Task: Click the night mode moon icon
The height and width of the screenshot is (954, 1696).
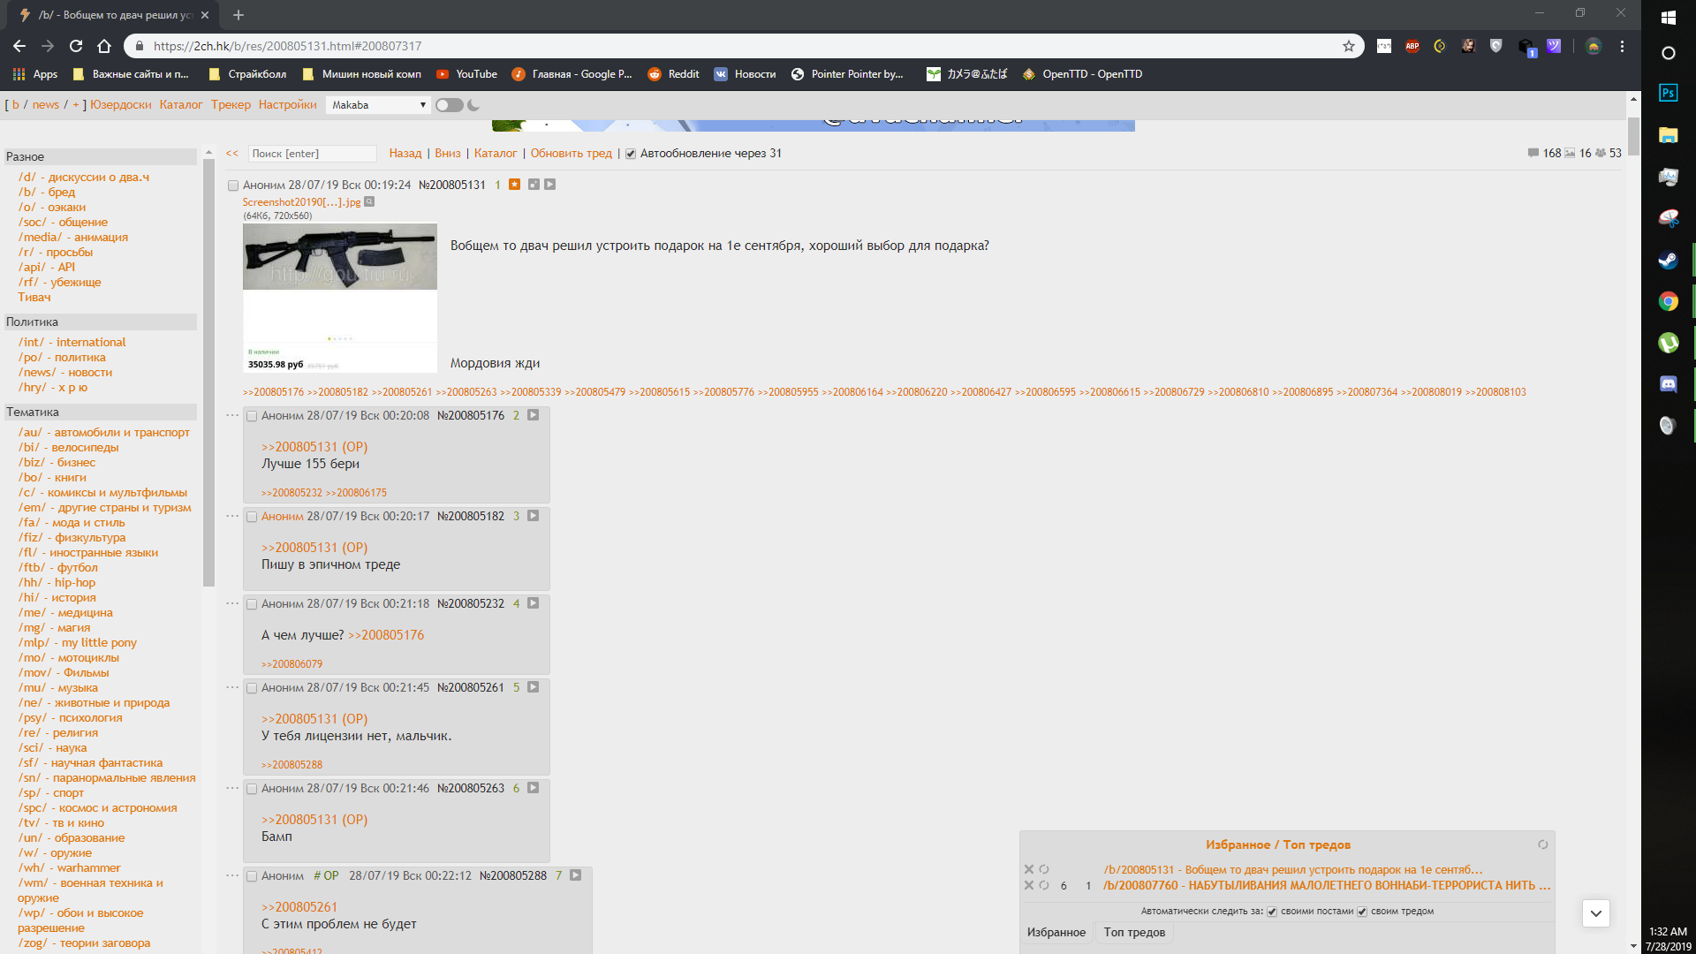Action: coord(473,105)
